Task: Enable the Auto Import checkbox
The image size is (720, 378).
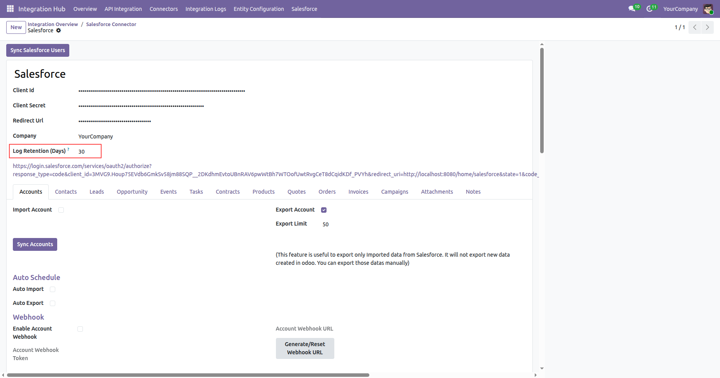Action: coord(53,289)
